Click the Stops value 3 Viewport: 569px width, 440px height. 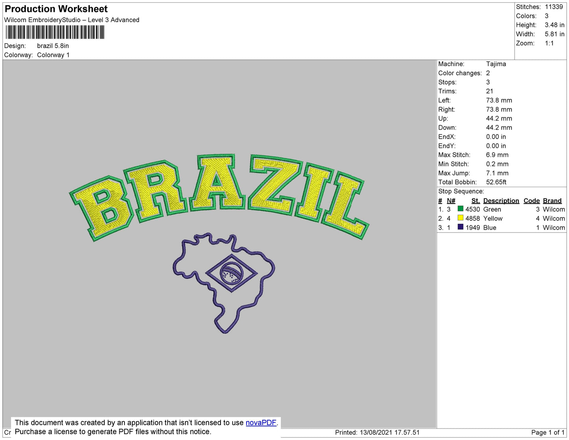488,82
